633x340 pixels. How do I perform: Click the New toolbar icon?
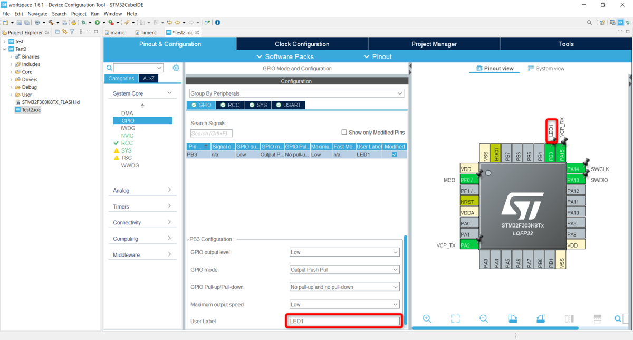tap(5, 23)
